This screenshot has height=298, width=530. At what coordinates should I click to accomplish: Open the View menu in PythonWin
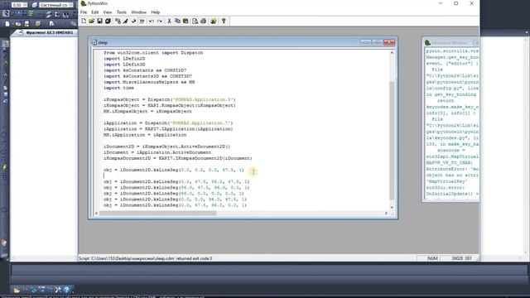pos(108,12)
